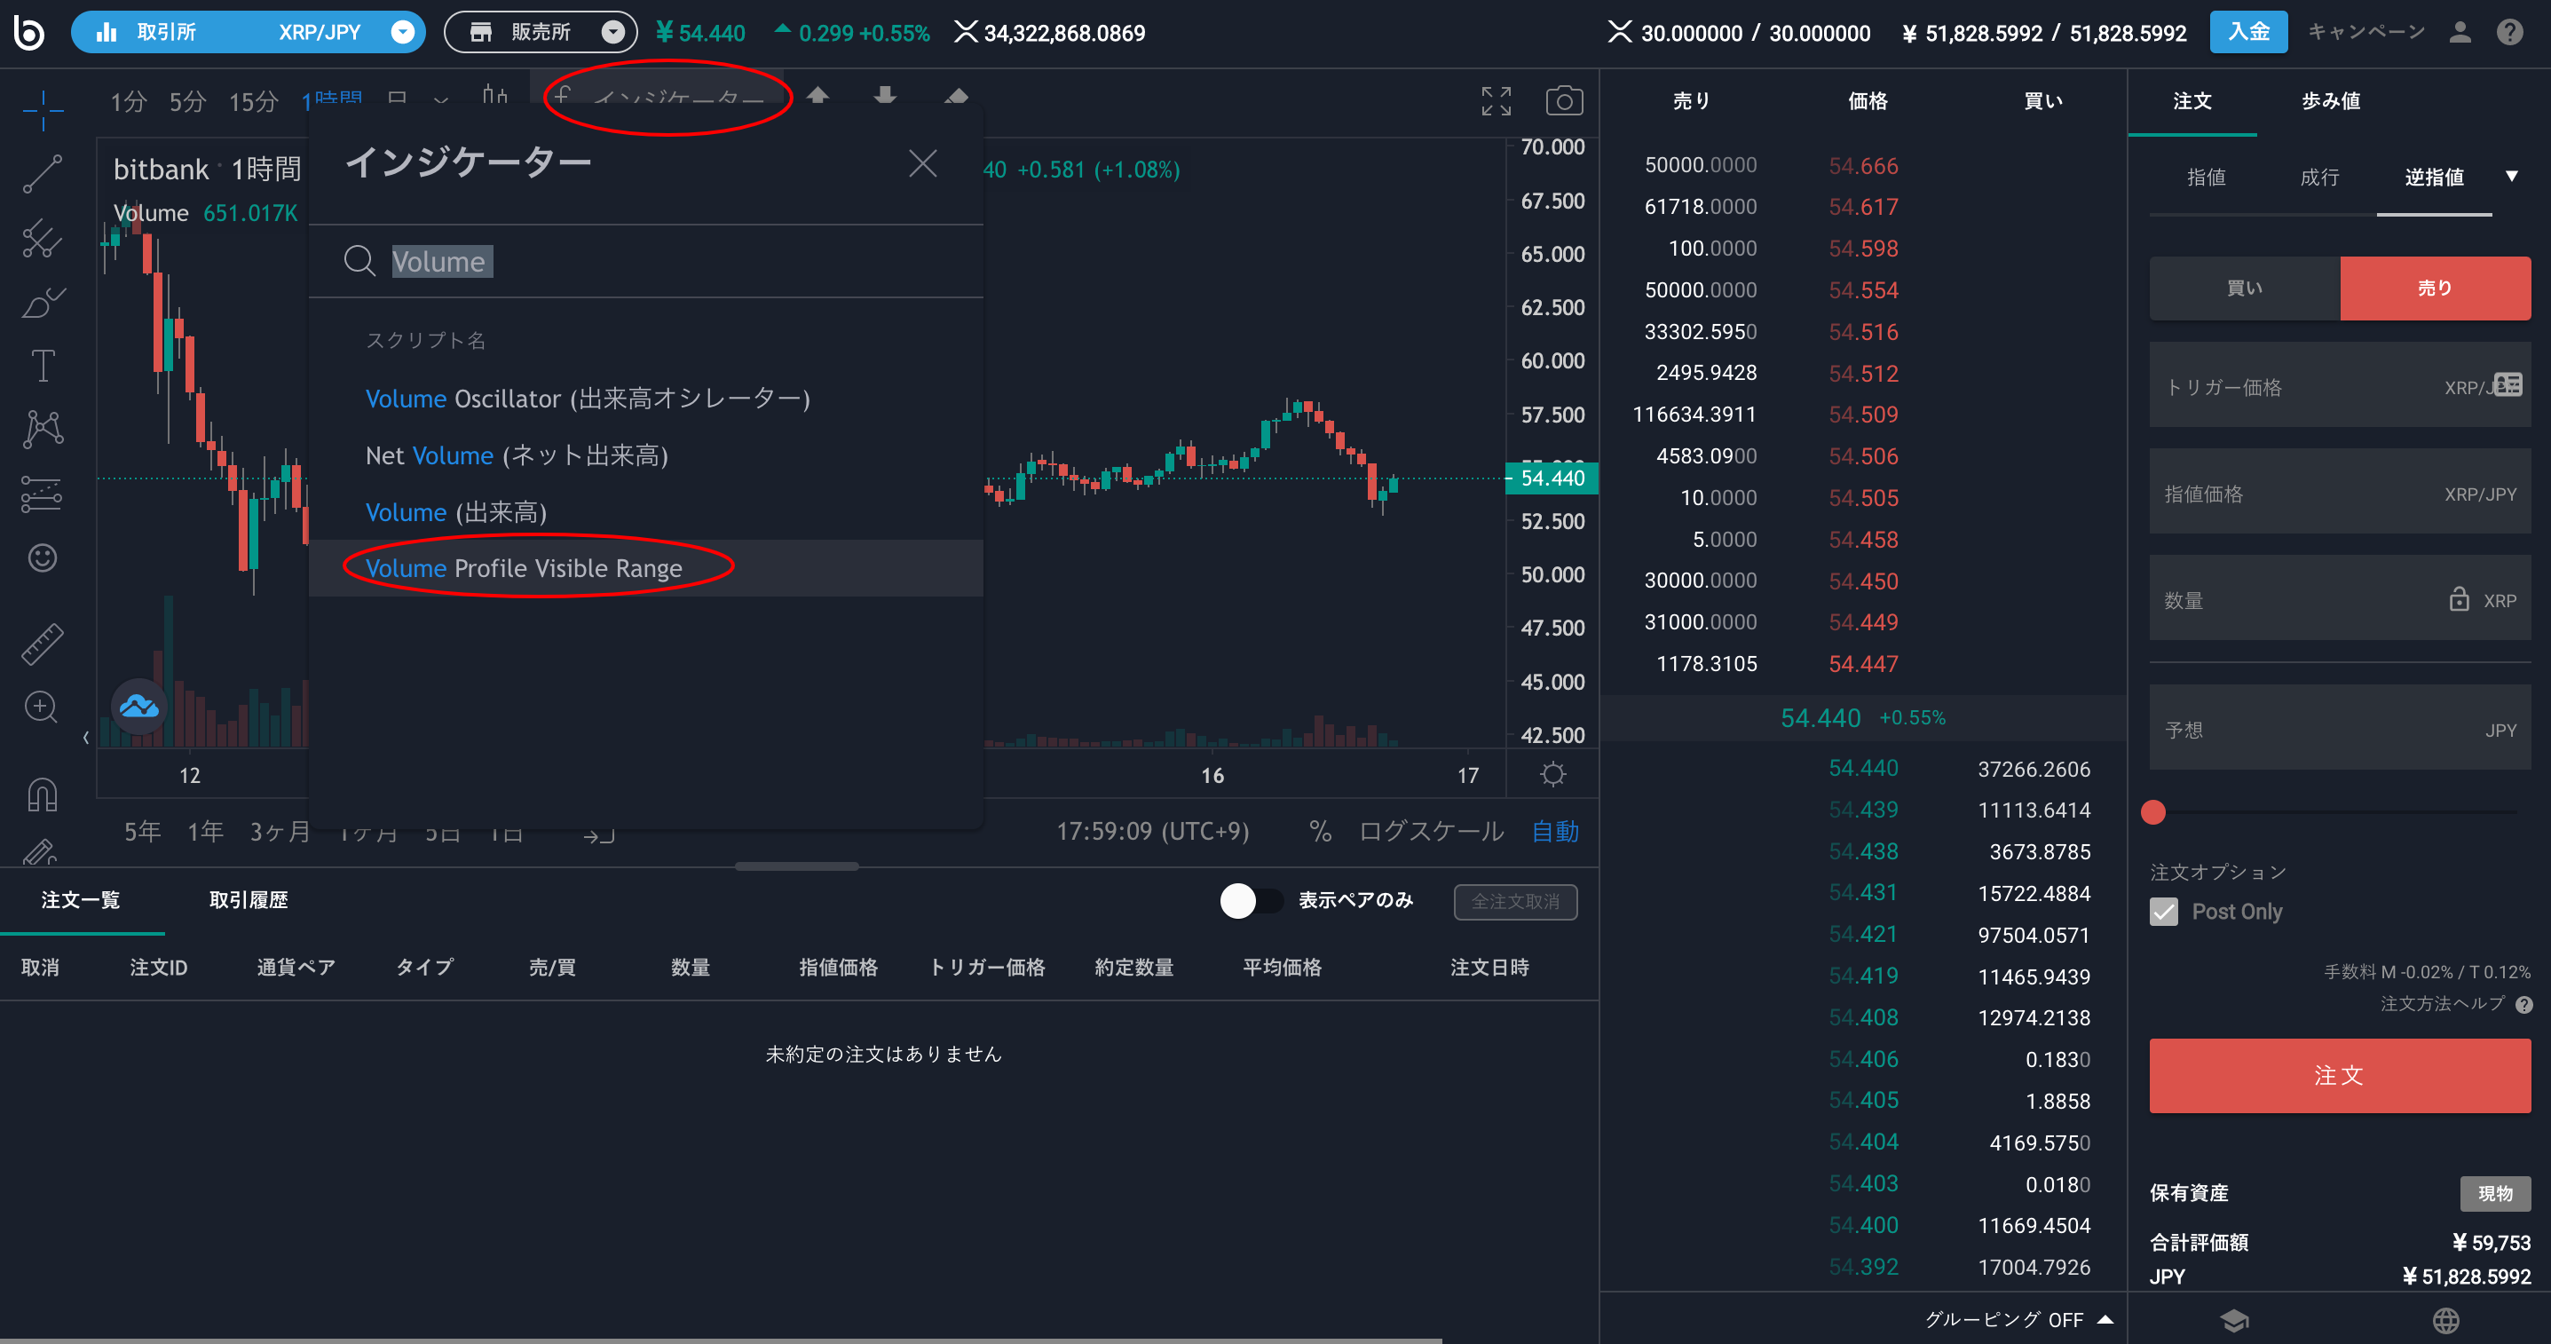The width and height of the screenshot is (2551, 1344).
Task: Select the 売り sell side
Action: pos(2434,289)
